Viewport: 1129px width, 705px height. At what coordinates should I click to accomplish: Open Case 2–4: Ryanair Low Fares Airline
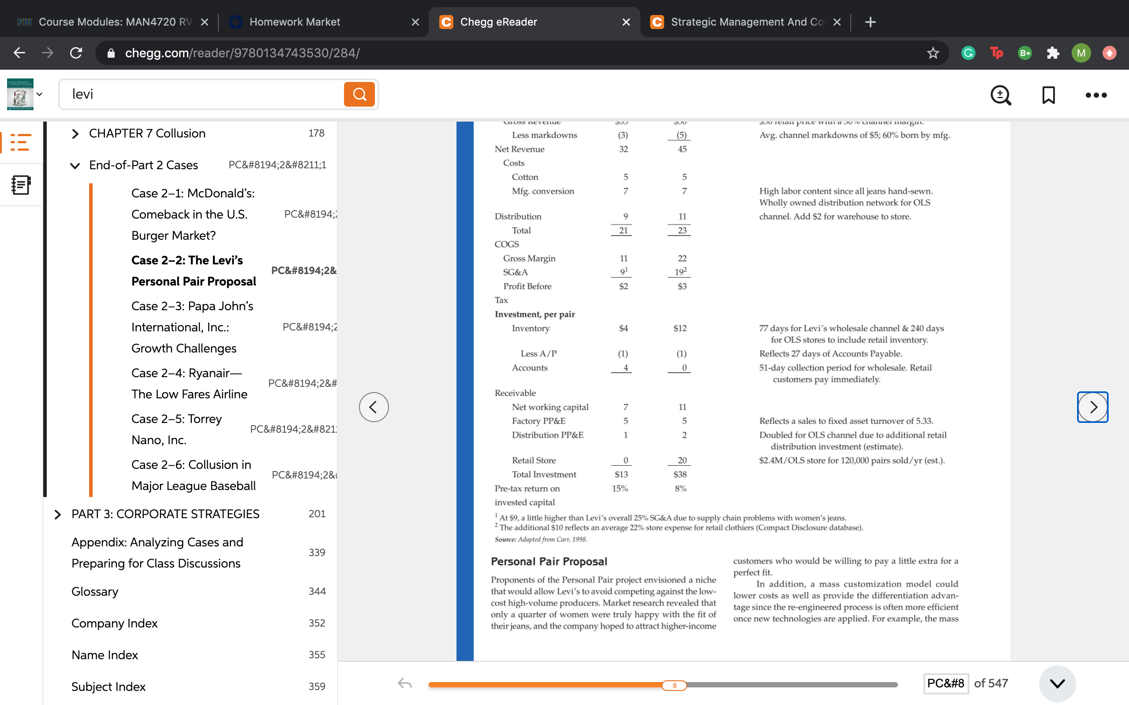tap(189, 383)
